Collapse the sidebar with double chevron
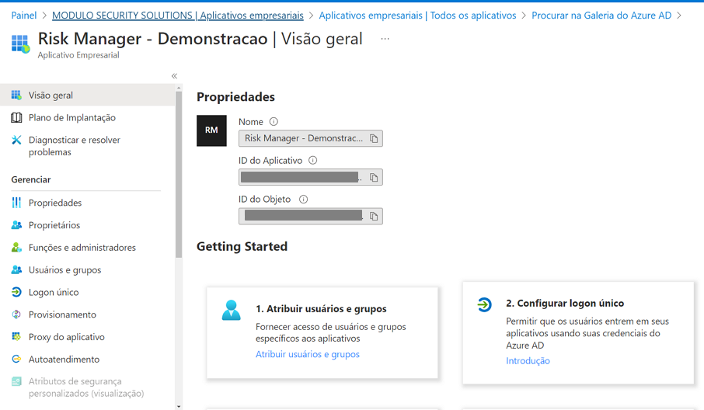Screen dimensions: 704x410 tap(174, 76)
